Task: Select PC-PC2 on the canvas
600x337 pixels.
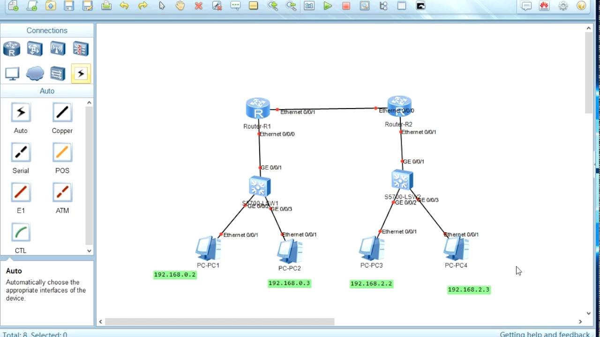Action: tap(290, 251)
